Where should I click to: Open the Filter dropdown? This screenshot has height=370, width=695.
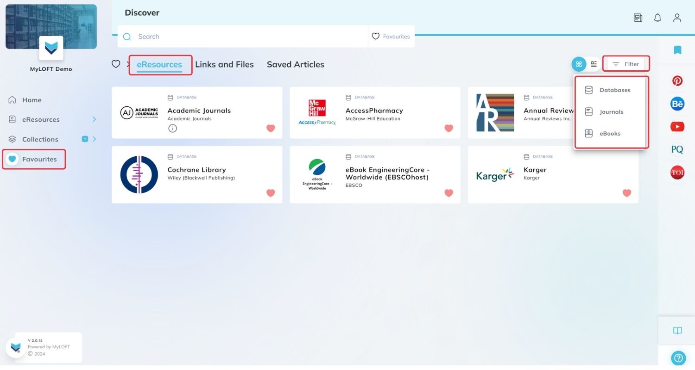[x=625, y=64]
